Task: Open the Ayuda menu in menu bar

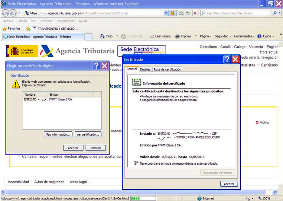Action: pos(83,21)
